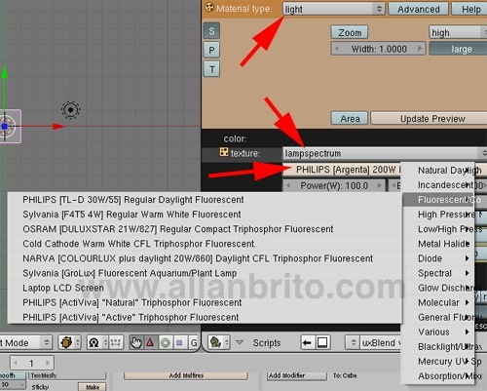Select the translate manipulator triangle icon
Image resolution: width=487 pixels, height=391 pixels.
point(150,342)
